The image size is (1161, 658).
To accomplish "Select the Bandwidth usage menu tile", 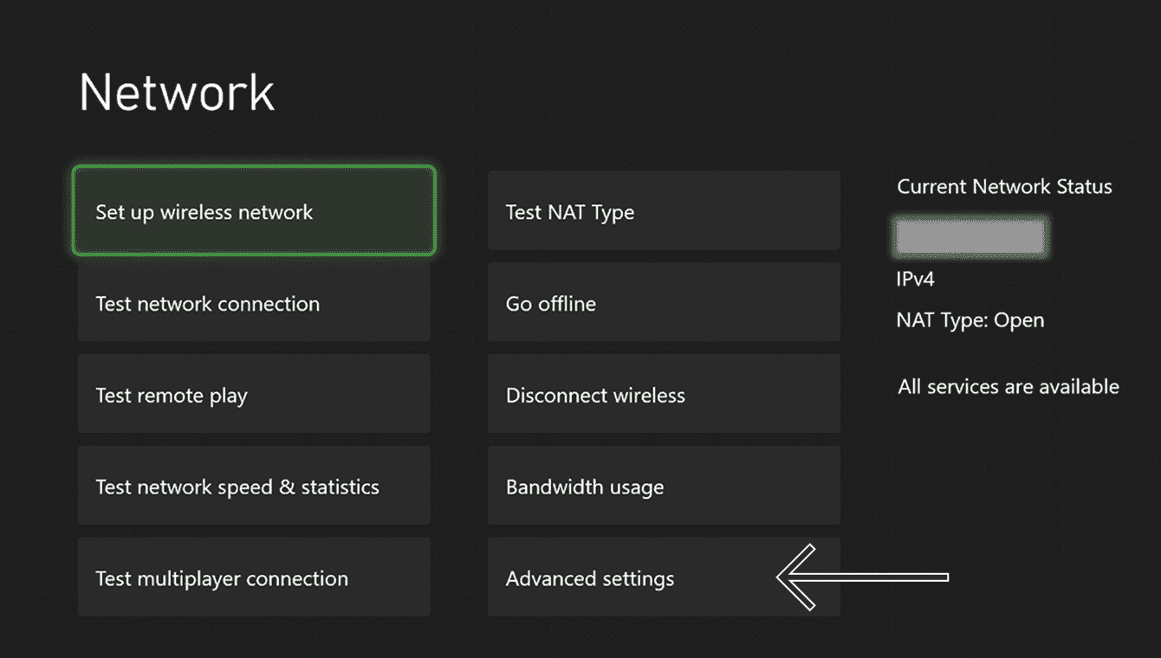I will [x=663, y=486].
